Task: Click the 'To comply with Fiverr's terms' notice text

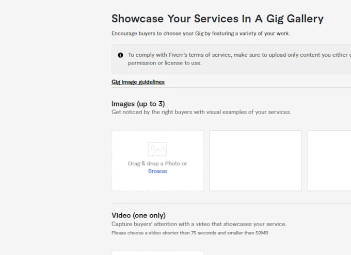Action: [x=240, y=55]
